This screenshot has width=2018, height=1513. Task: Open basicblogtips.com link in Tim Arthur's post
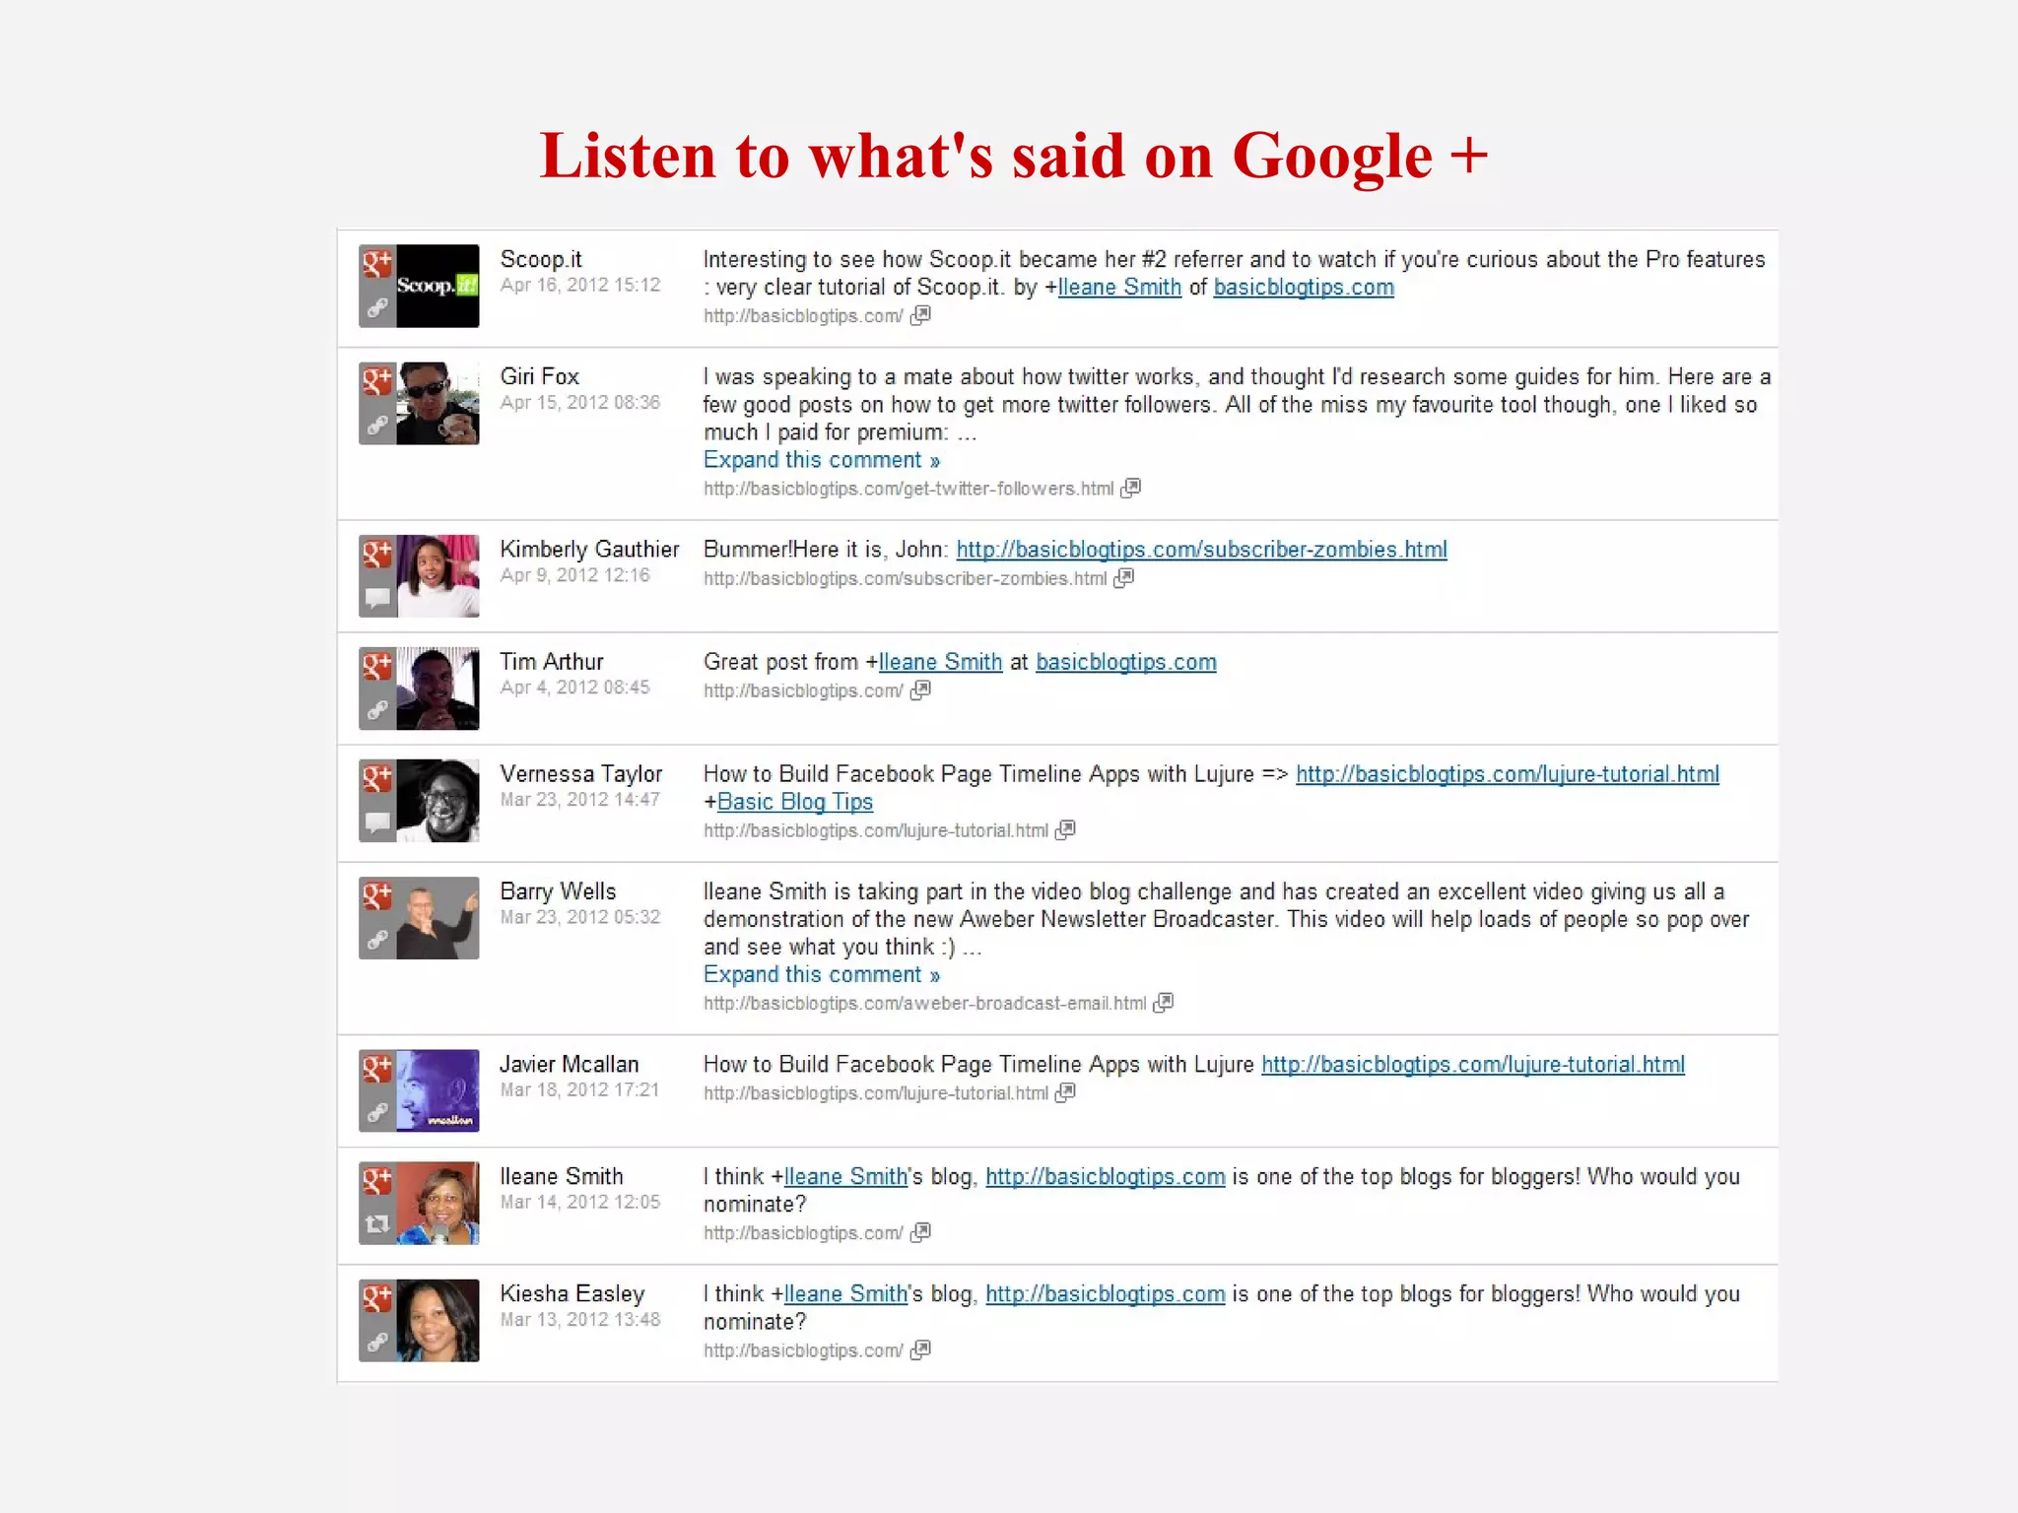tap(1126, 663)
